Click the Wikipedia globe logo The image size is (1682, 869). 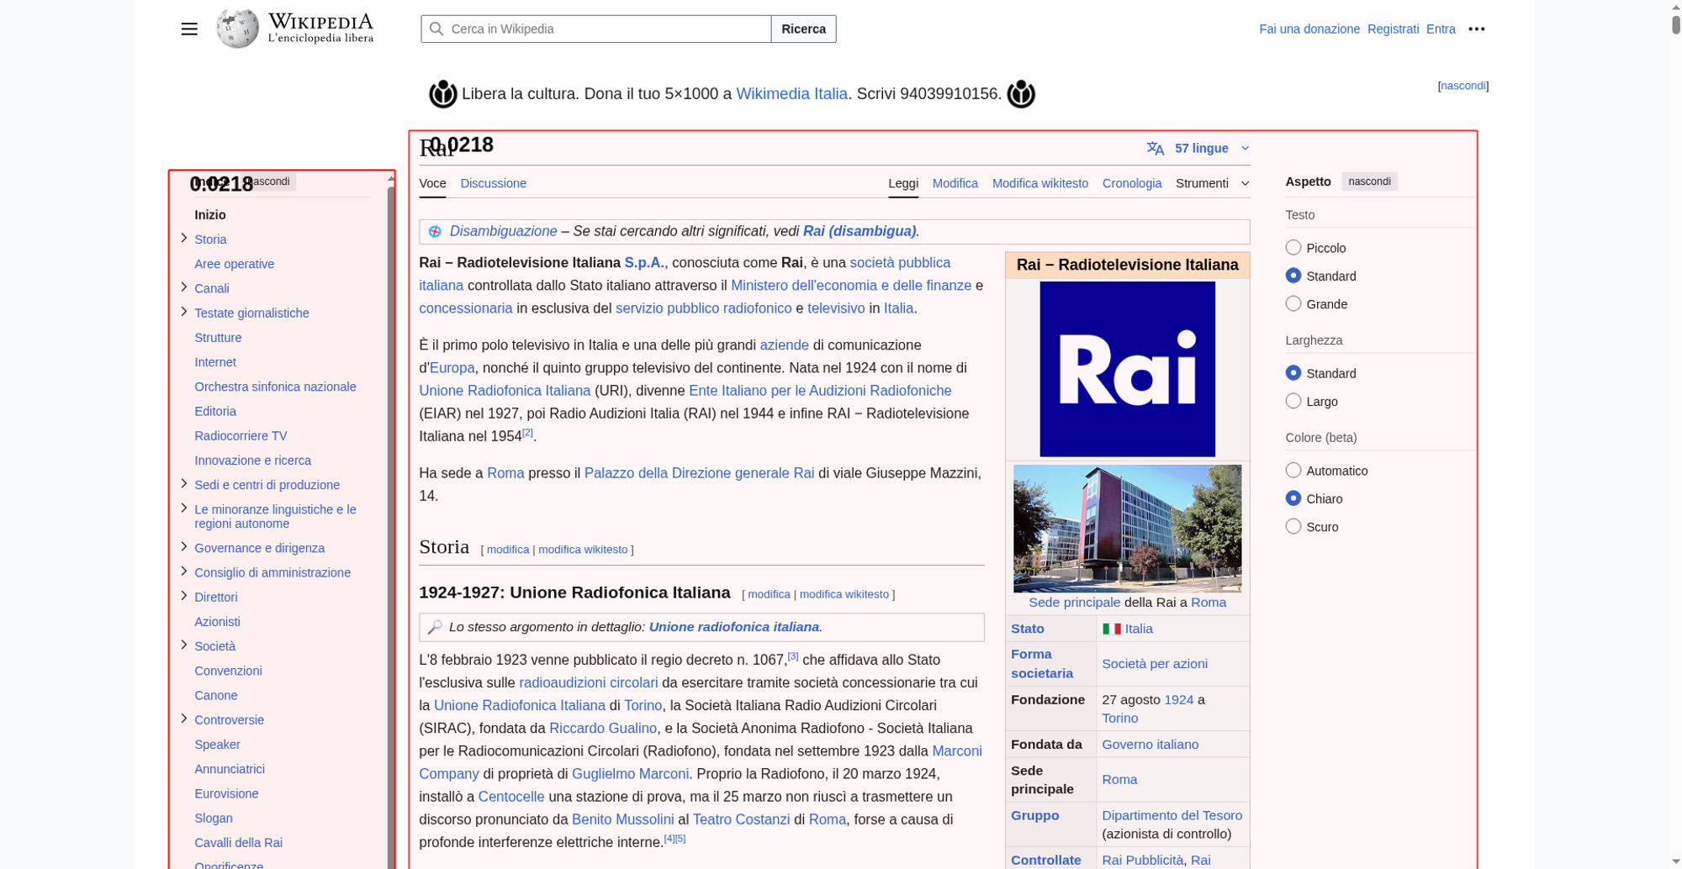(237, 29)
